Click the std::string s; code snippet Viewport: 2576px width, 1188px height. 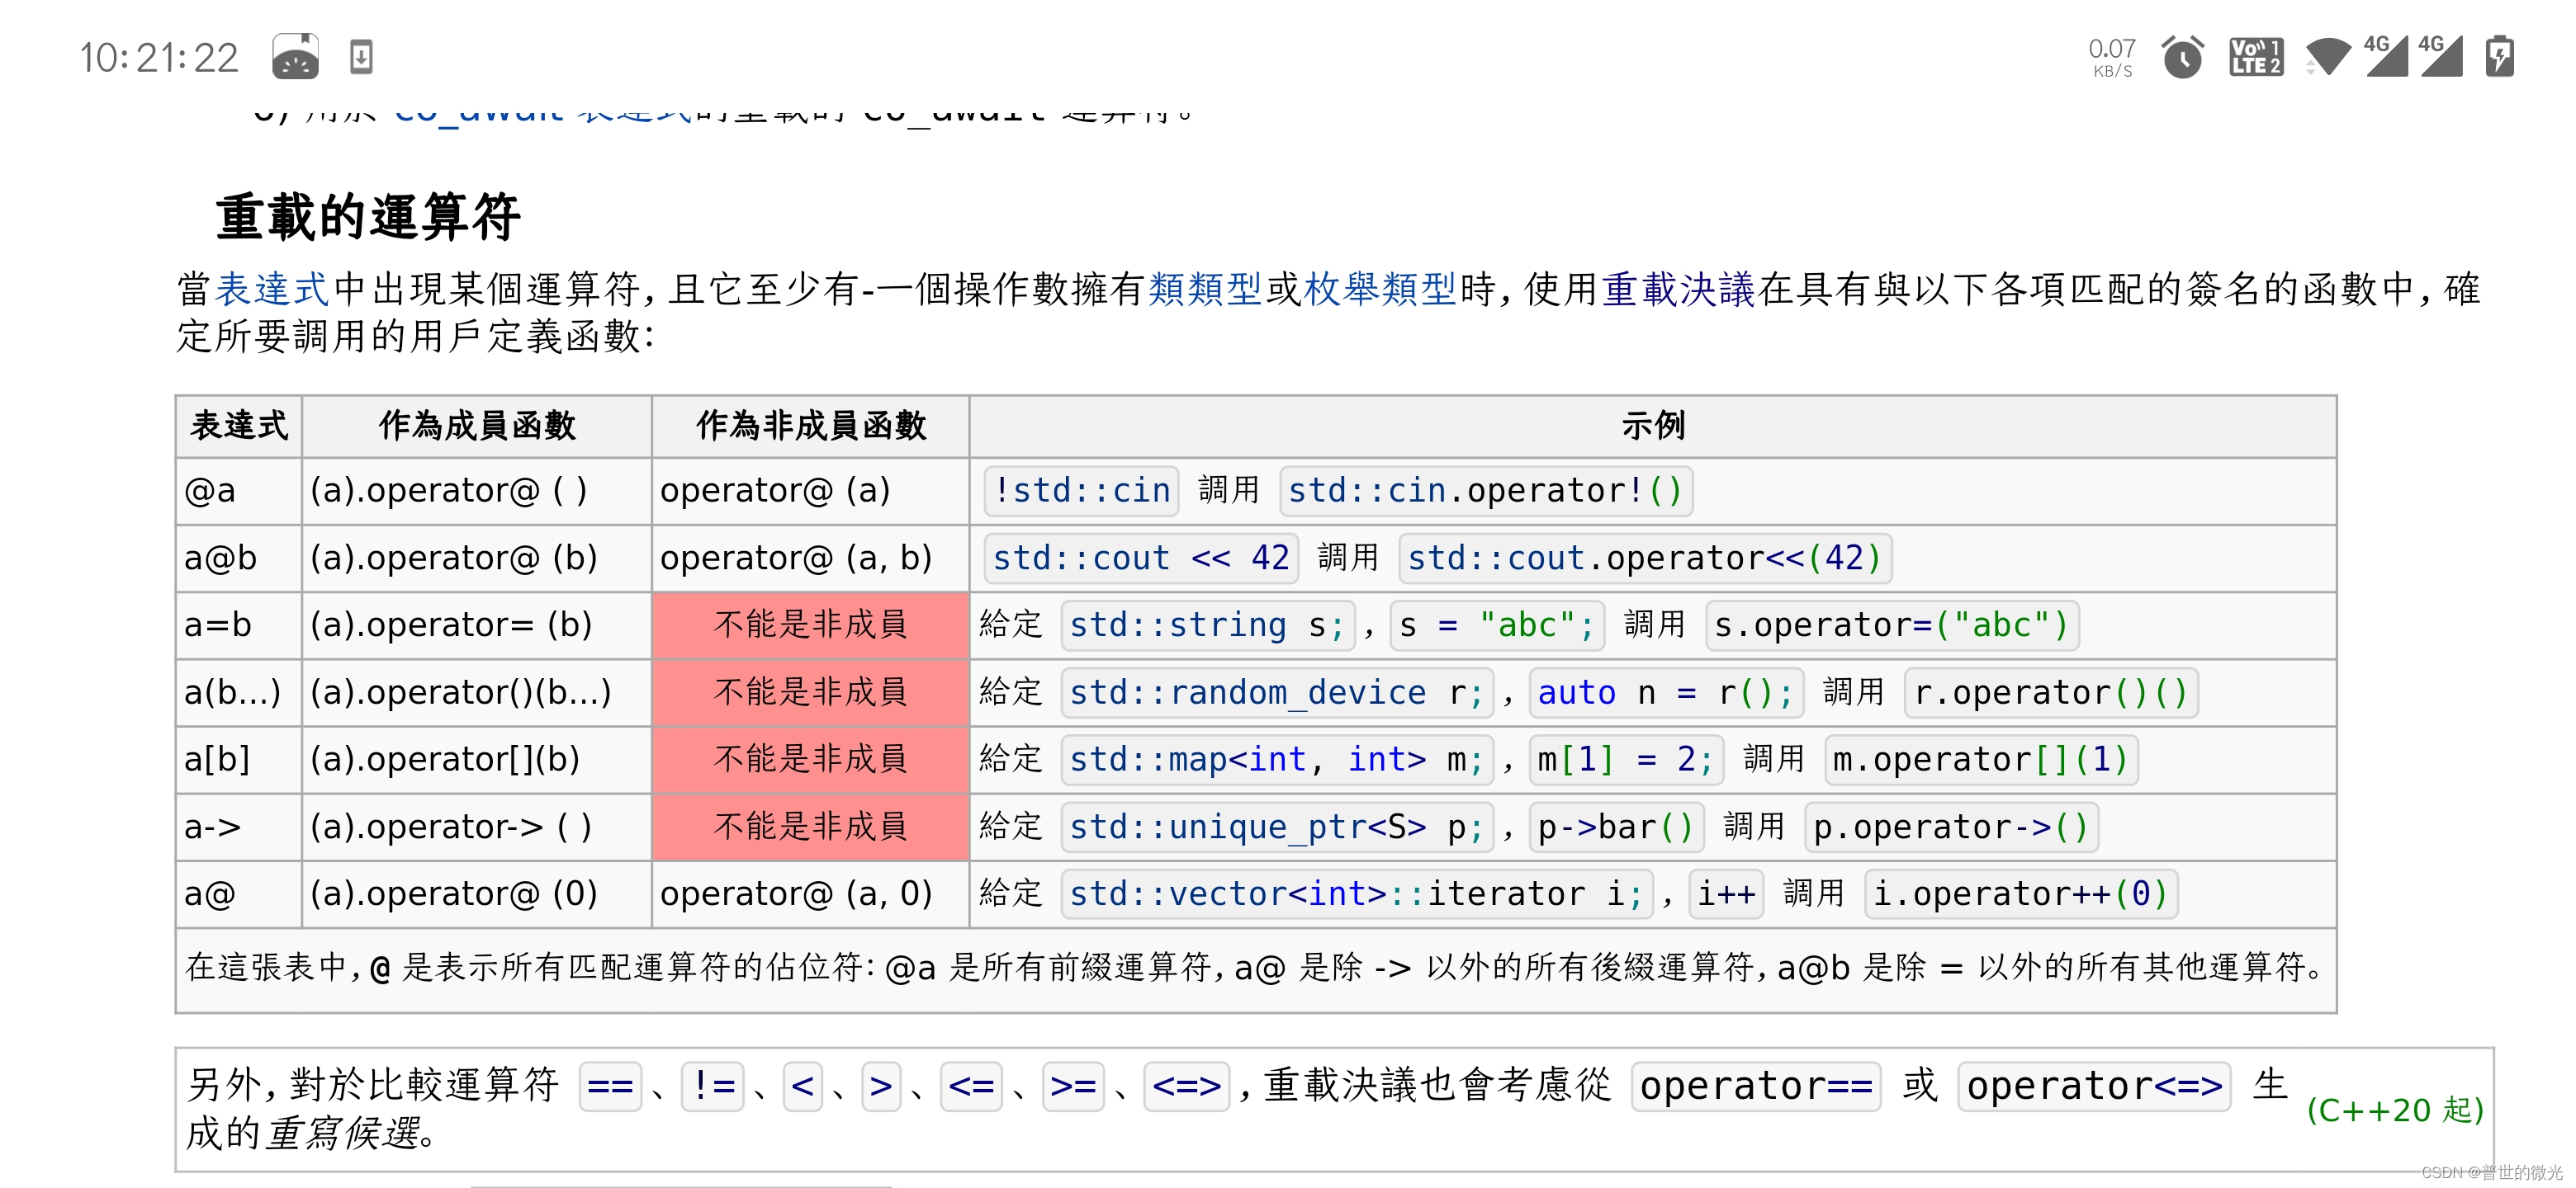1207,625
